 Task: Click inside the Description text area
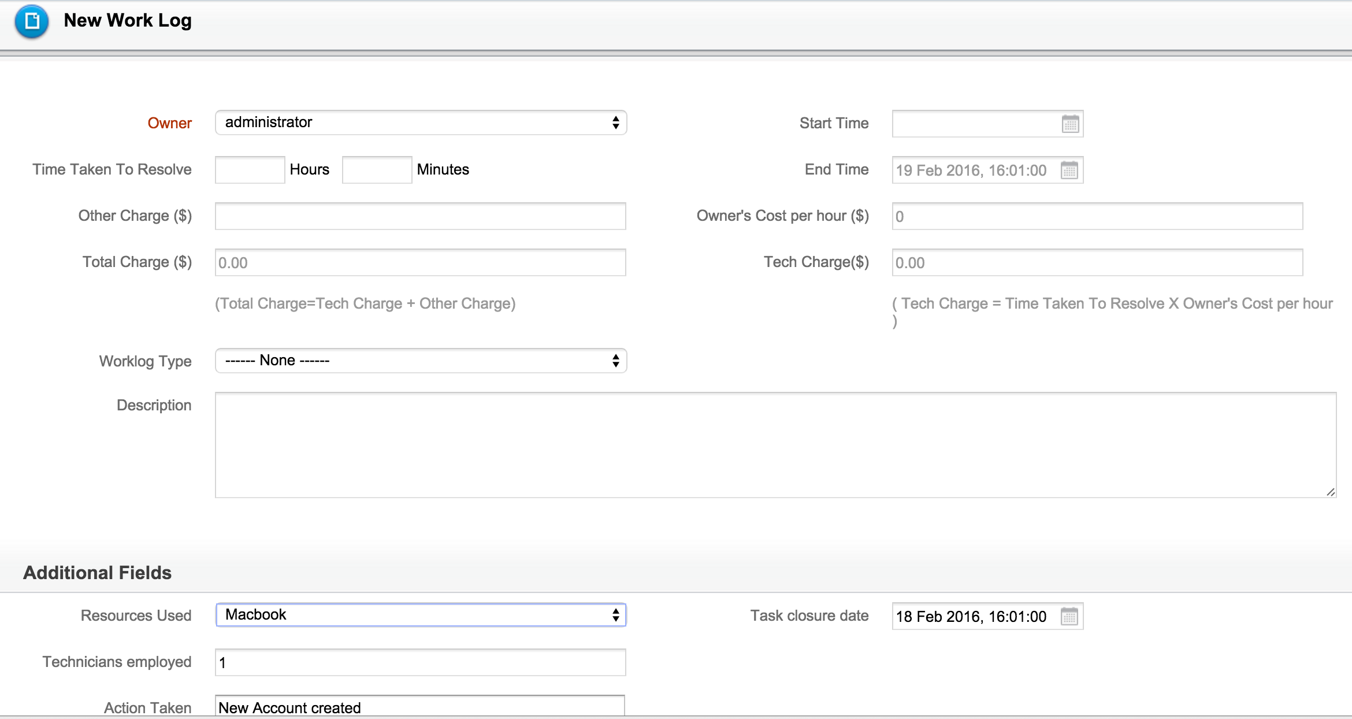(x=774, y=445)
